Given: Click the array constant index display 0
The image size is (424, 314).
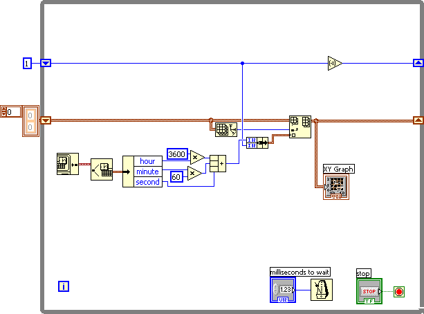Looking at the screenshot, I should (11, 112).
